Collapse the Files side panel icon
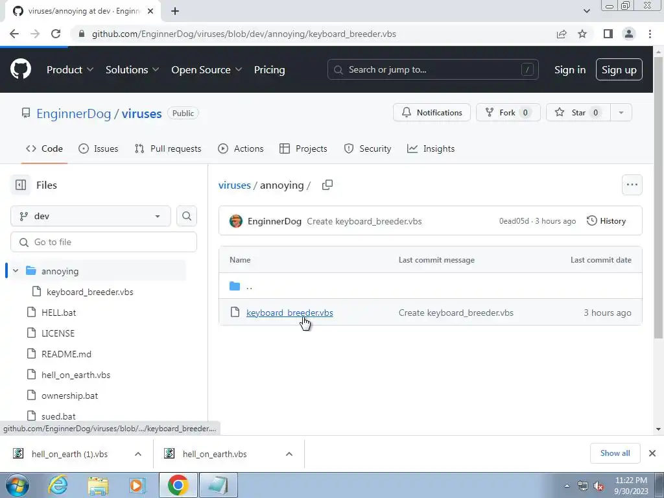The image size is (664, 498). [21, 185]
